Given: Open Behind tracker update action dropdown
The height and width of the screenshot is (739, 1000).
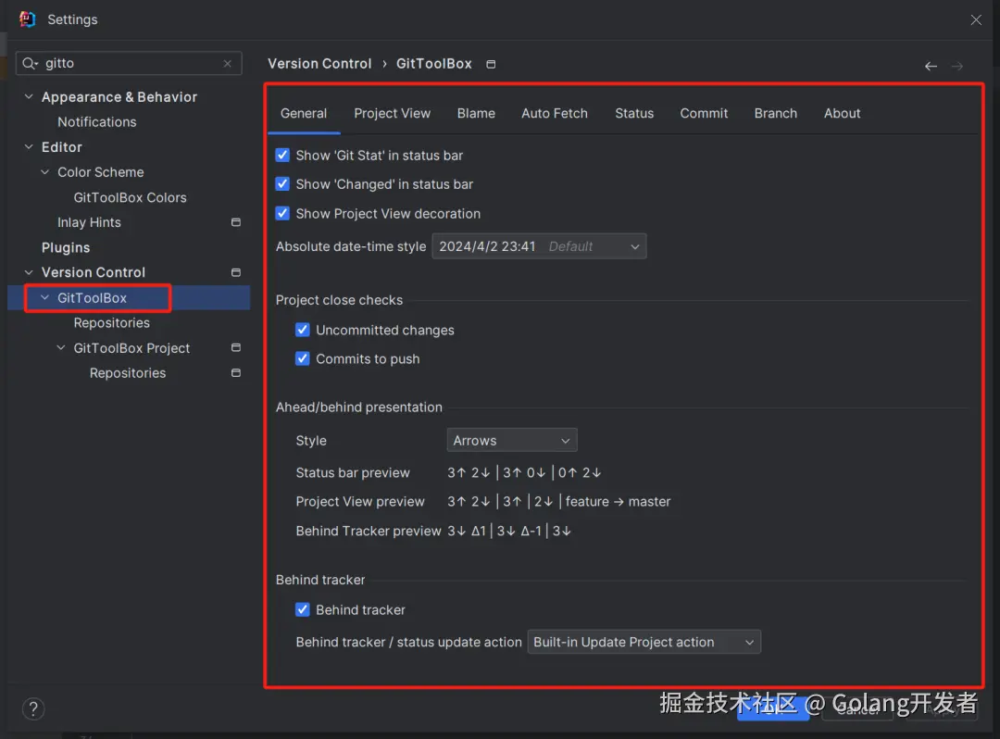Looking at the screenshot, I should [644, 642].
